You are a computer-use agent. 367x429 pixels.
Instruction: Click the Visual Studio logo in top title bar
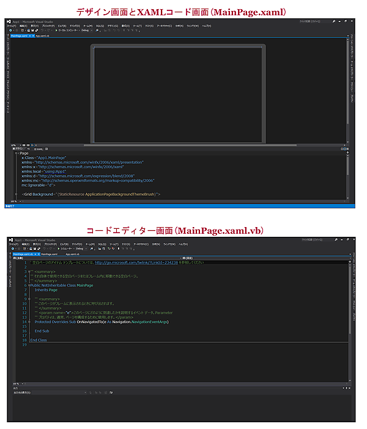[8, 21]
